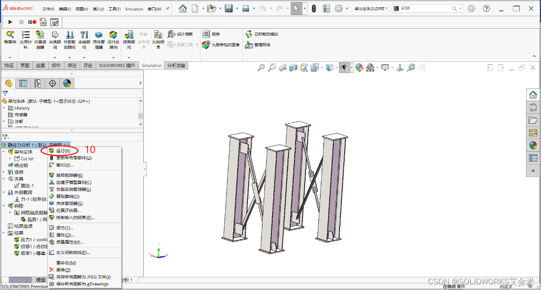Click the Stop button in the macro toolbar
This screenshot has width=541, height=290.
(x=21, y=22)
